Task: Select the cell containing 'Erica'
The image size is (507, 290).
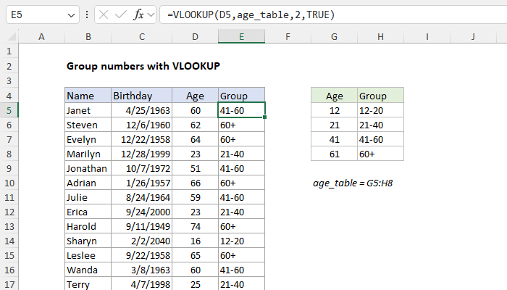Action: [88, 212]
